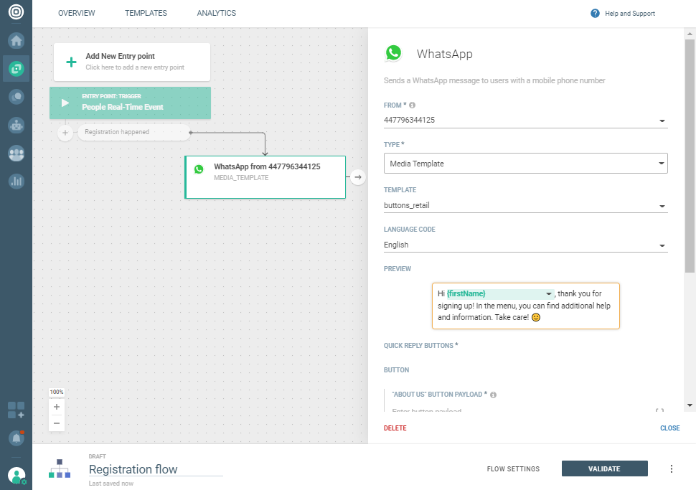The width and height of the screenshot is (696, 490).
Task: Expand the TEMPLATE buttons_retail dropdown
Action: click(662, 207)
